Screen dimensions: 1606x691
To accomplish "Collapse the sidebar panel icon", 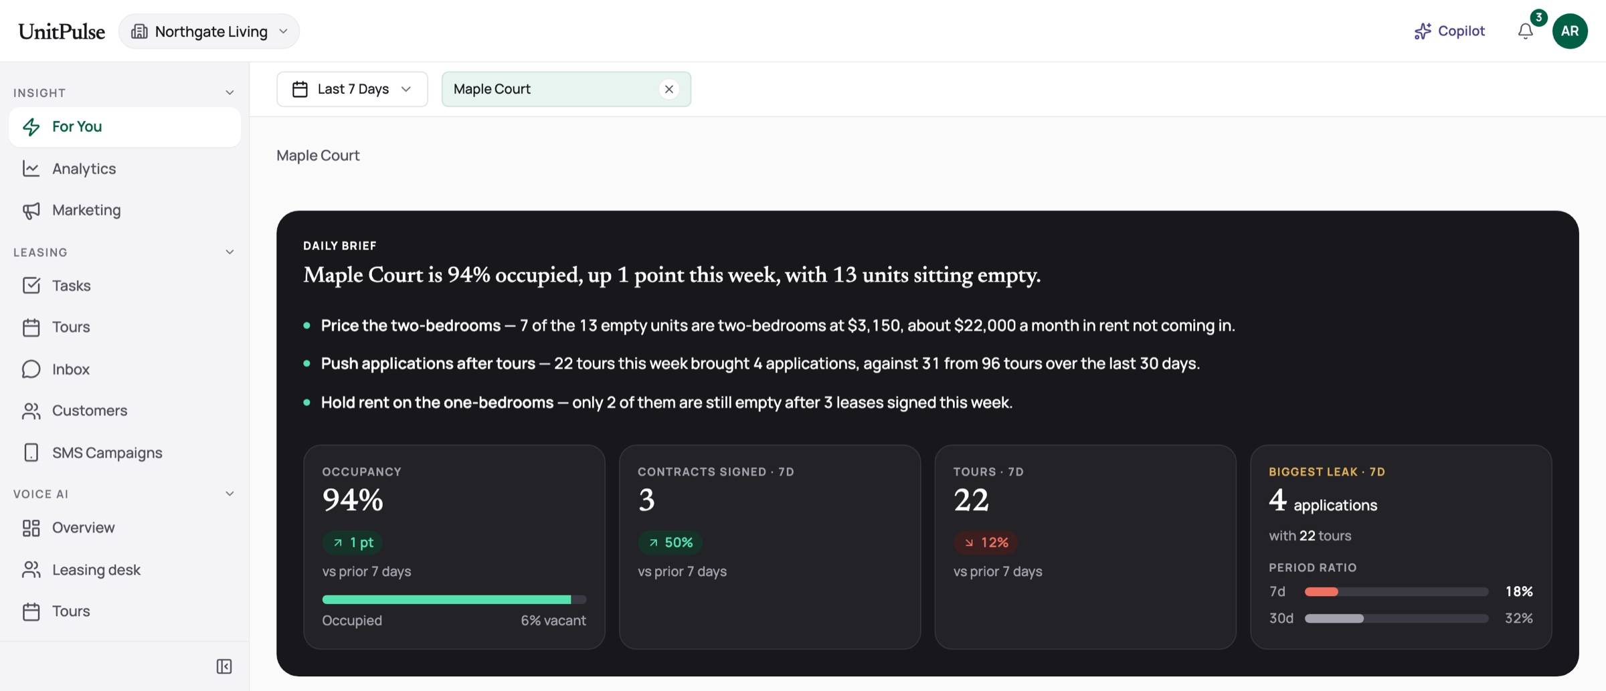I will pyautogui.click(x=224, y=666).
